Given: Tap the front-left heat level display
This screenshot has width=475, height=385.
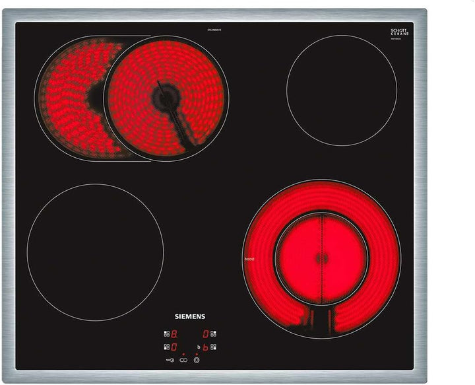Looking at the screenshot, I should pos(174,347).
